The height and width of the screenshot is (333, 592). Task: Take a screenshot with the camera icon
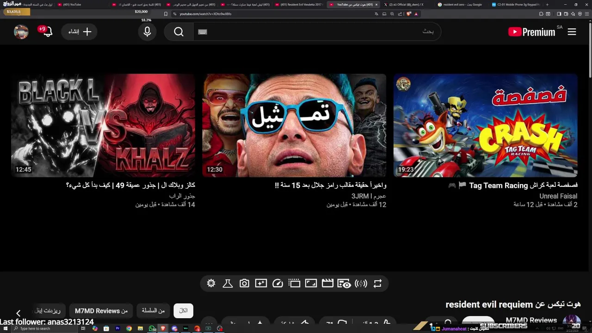click(244, 284)
